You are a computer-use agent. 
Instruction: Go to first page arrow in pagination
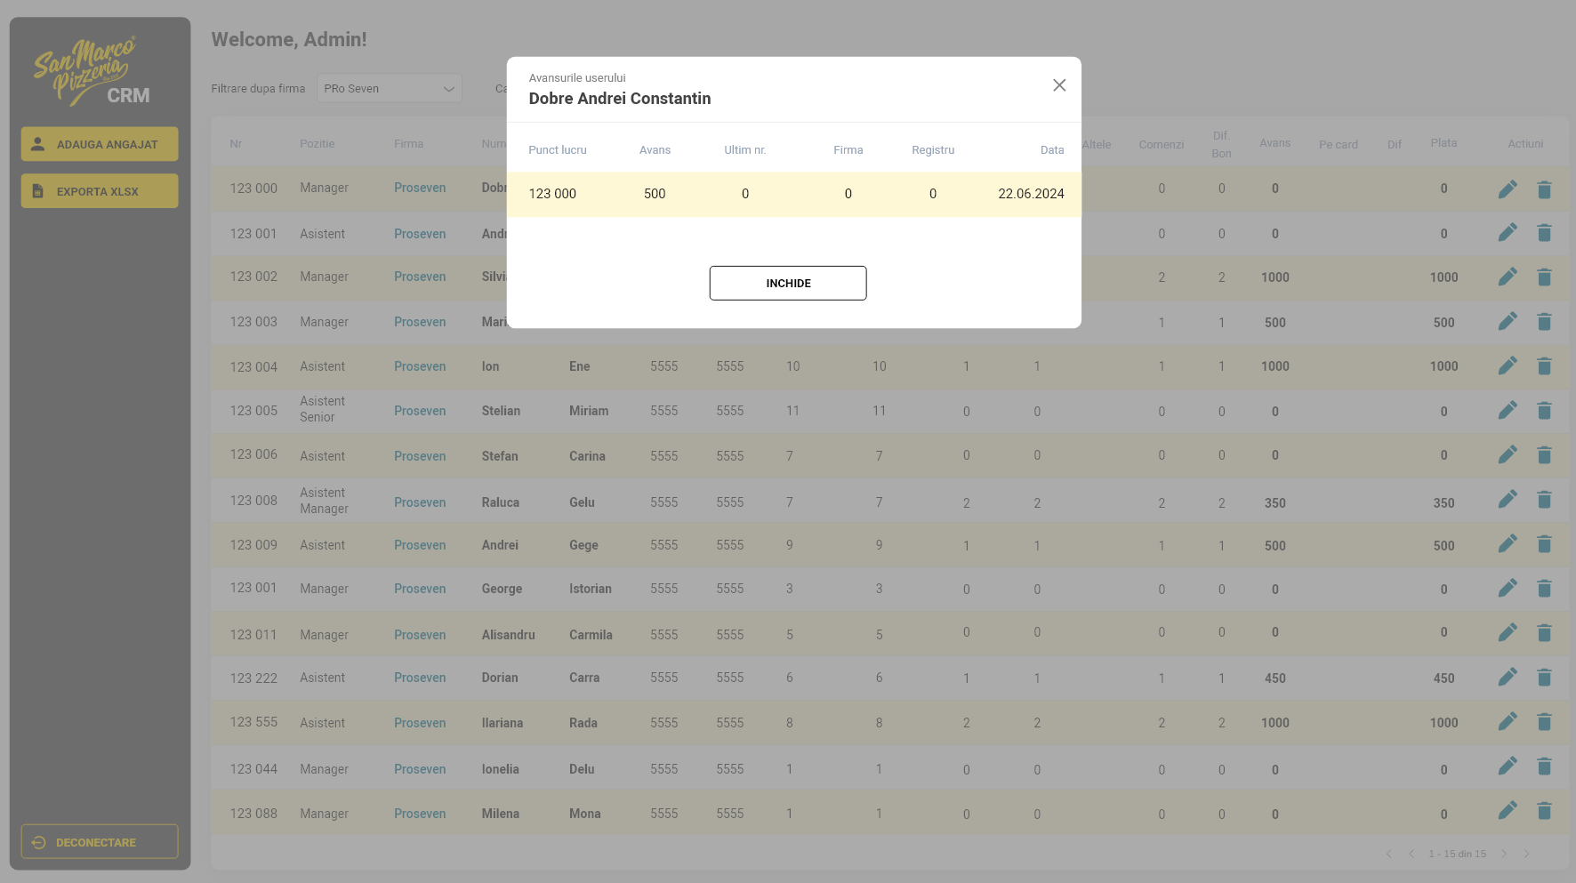point(1389,854)
